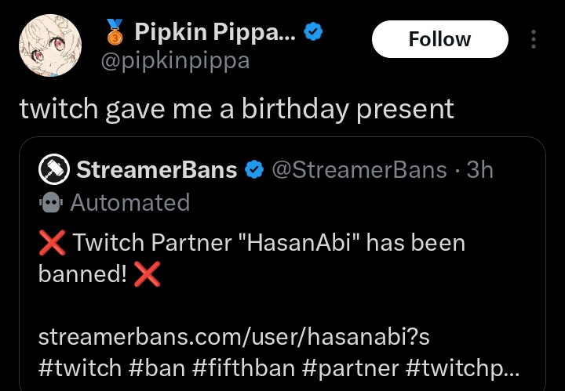Open the @StreamerBans handle in quote
The height and width of the screenshot is (391, 565).
point(359,169)
